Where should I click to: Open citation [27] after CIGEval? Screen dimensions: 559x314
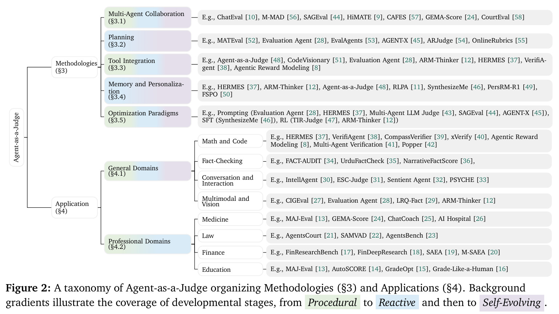coord(317,200)
